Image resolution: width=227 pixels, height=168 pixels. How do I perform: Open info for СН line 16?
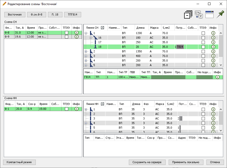(x=213, y=38)
